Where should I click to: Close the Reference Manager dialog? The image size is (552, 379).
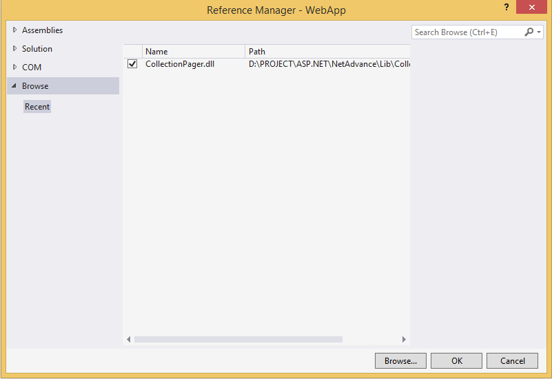pyautogui.click(x=531, y=7)
